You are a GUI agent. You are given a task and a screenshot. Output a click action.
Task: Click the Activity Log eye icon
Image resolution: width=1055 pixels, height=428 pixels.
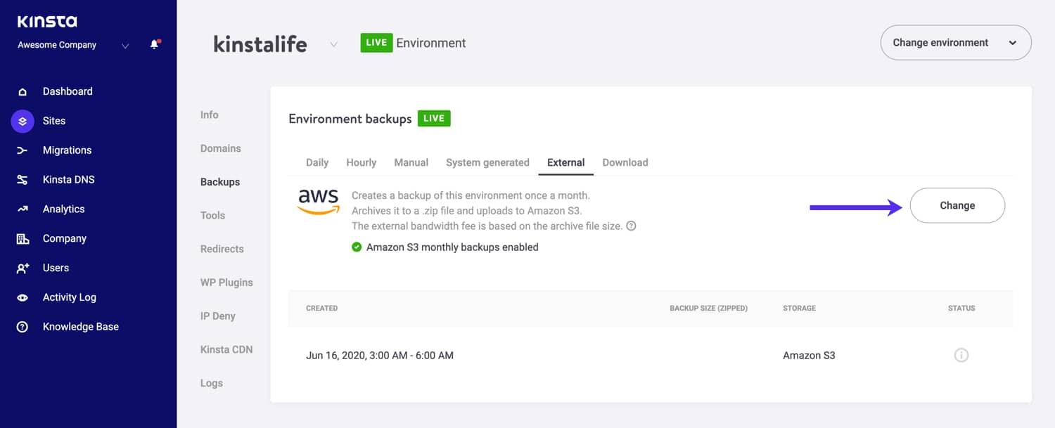[23, 298]
